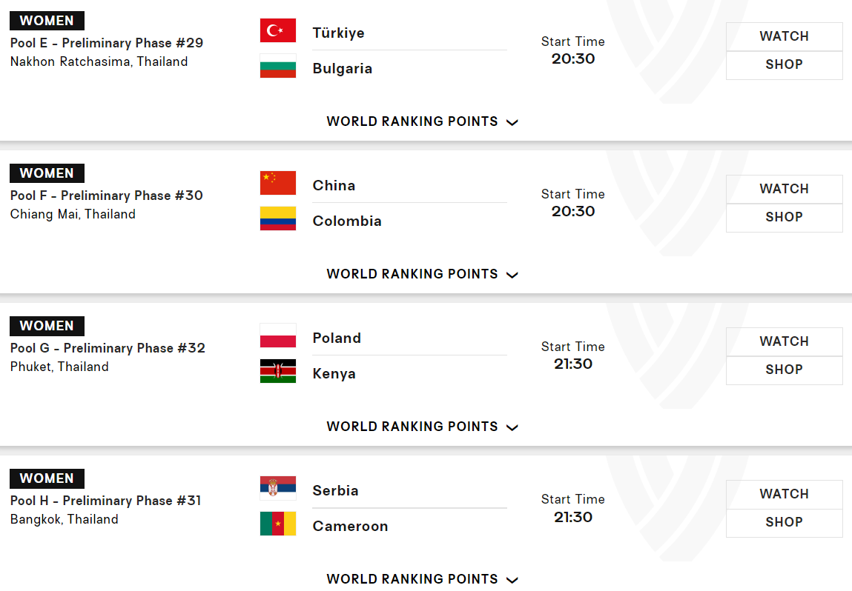Click the China flag icon
852x591 pixels.
click(278, 184)
